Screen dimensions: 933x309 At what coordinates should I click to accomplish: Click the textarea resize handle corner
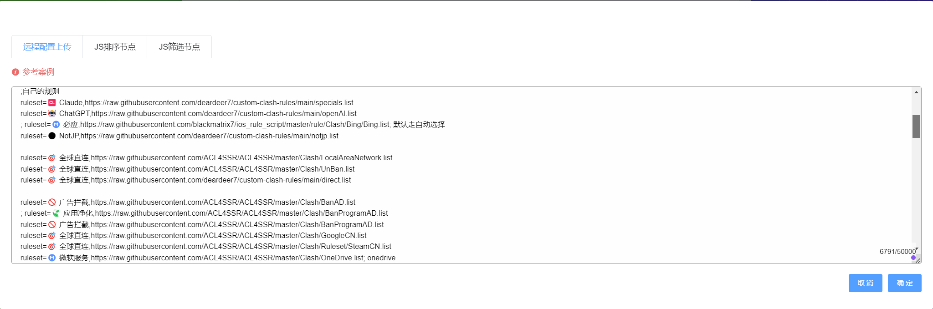click(918, 261)
